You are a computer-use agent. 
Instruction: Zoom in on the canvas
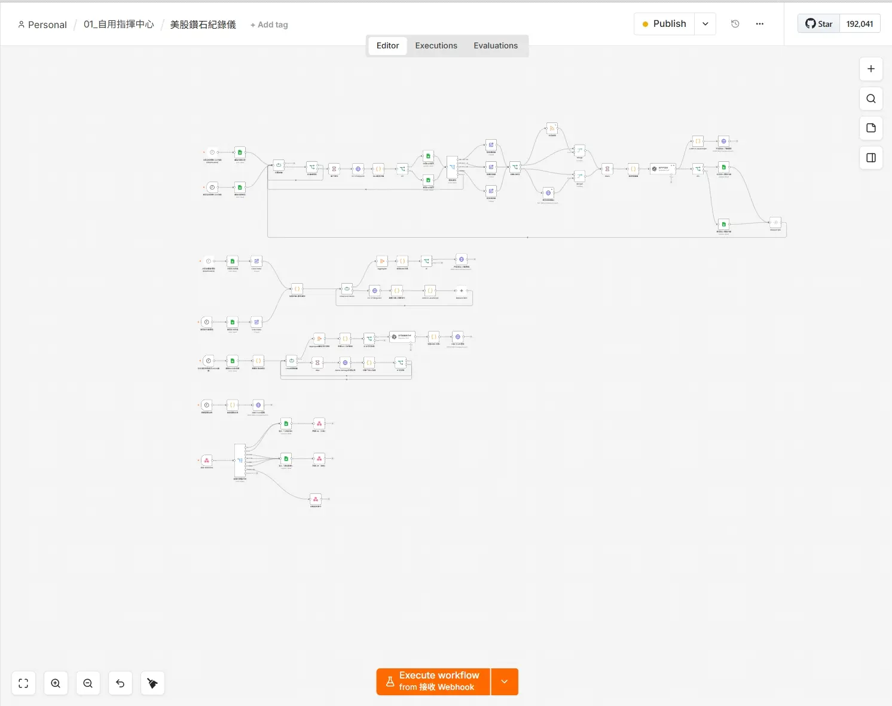[x=56, y=683]
